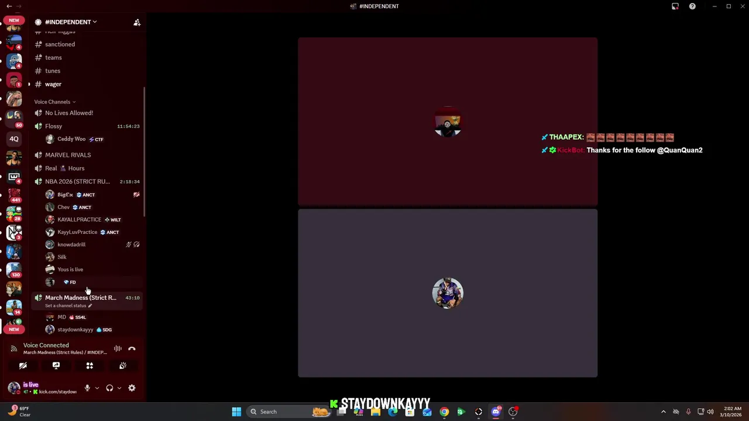
Task: Open the 4Q server in the sidebar
Action: click(14, 139)
